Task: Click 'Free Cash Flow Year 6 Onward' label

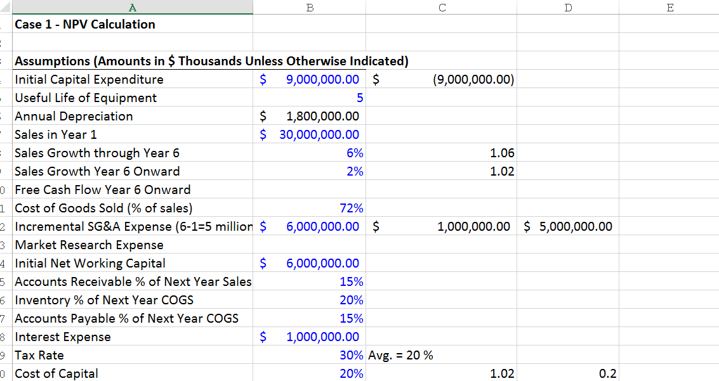Action: tap(133, 189)
